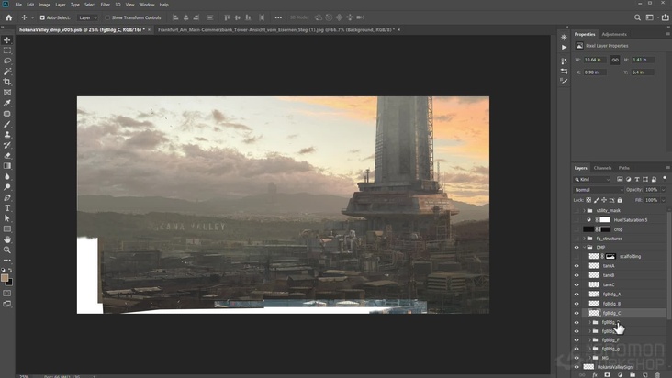Screen dimensions: 672x378
Task: Switch to the Channels tab
Action: 602,168
